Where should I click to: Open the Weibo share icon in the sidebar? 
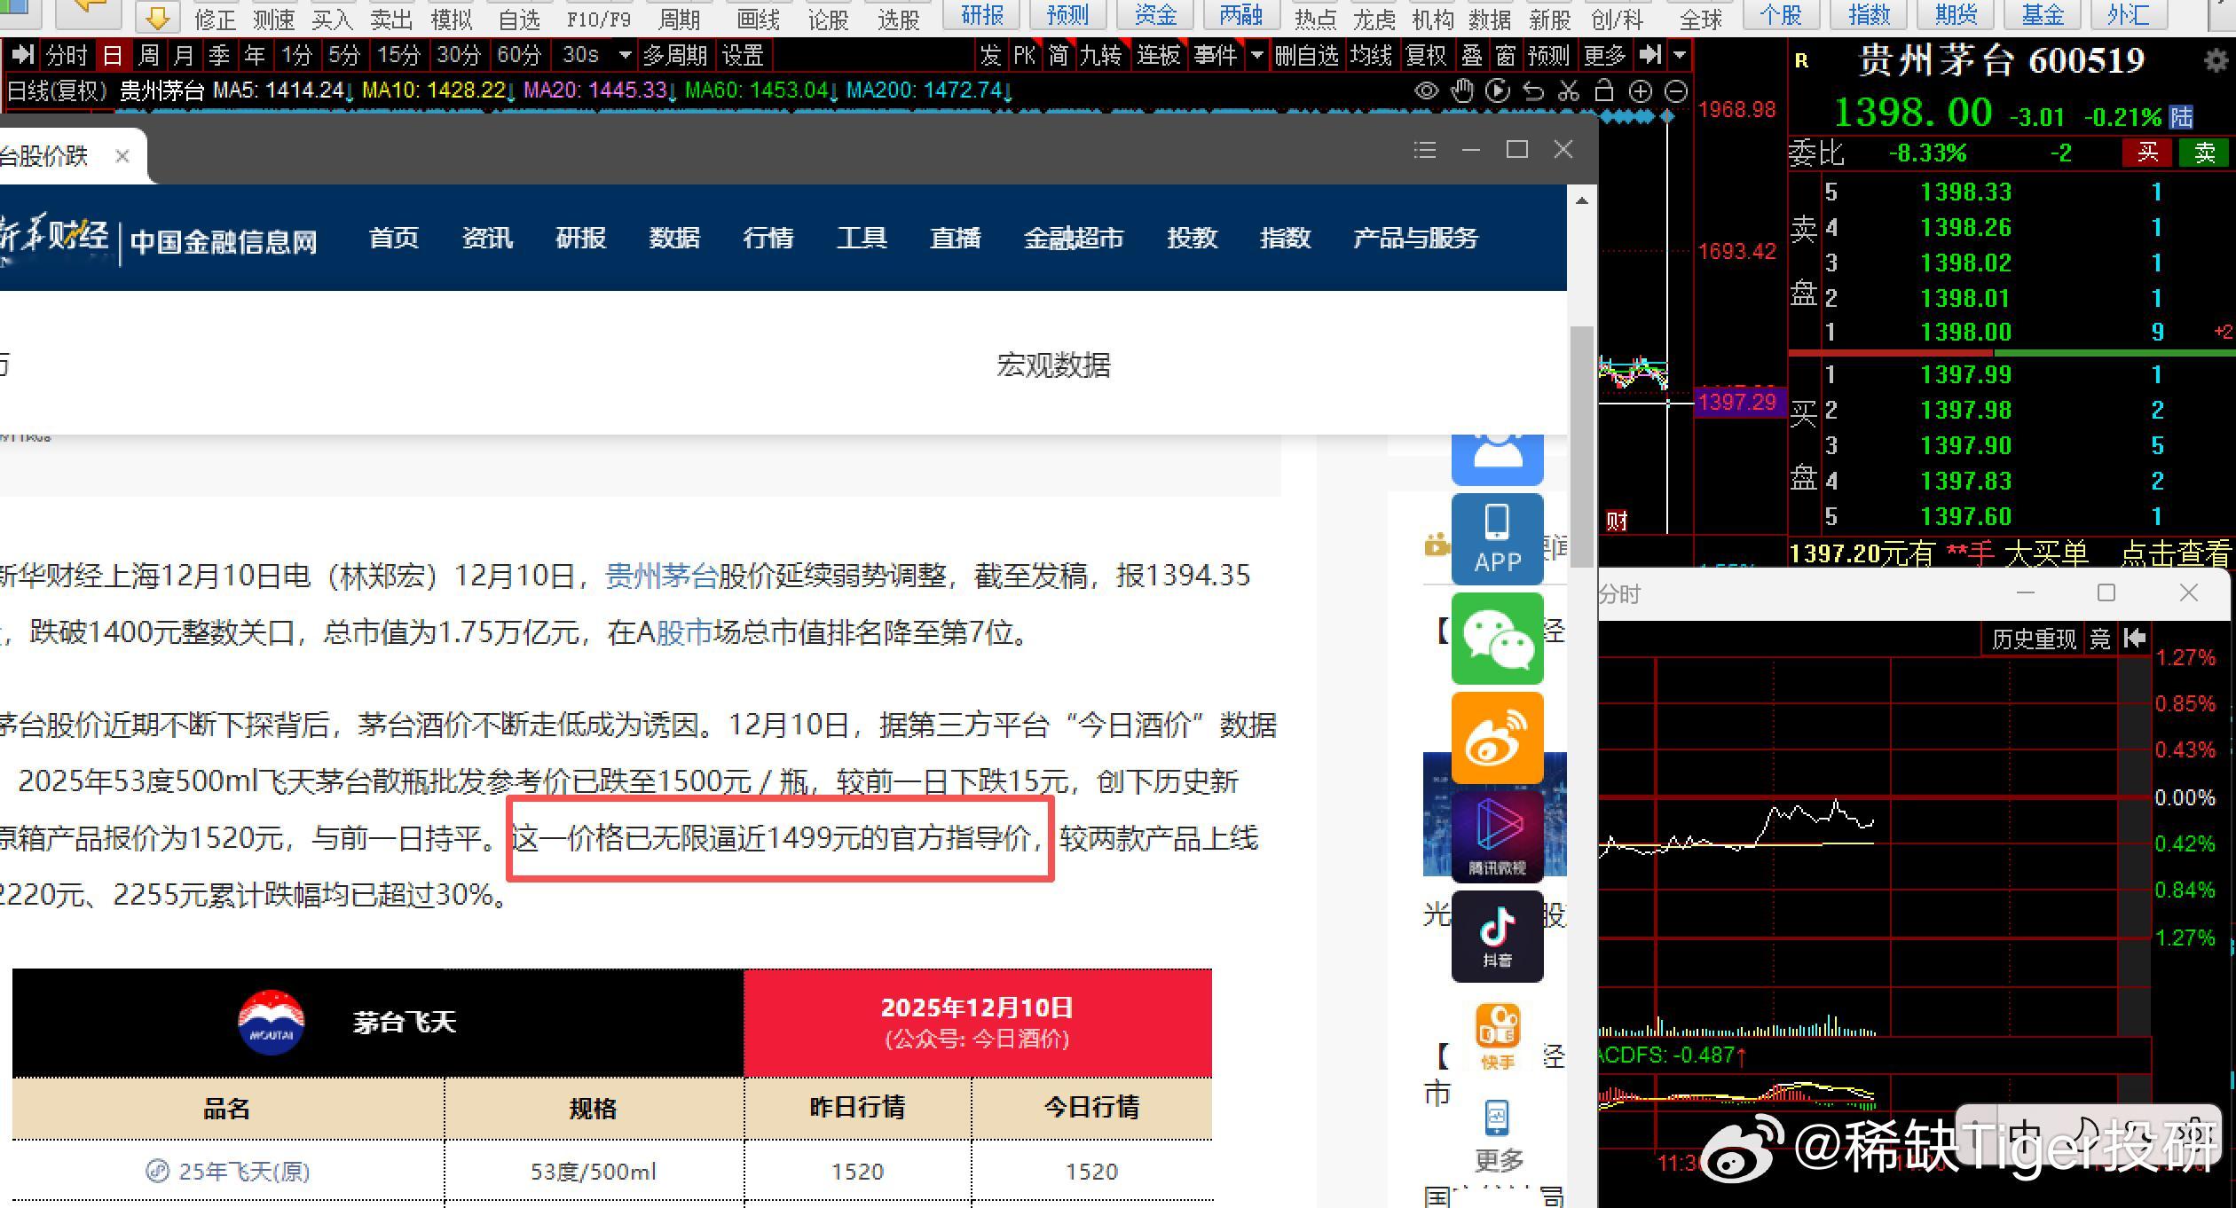pos(1498,736)
